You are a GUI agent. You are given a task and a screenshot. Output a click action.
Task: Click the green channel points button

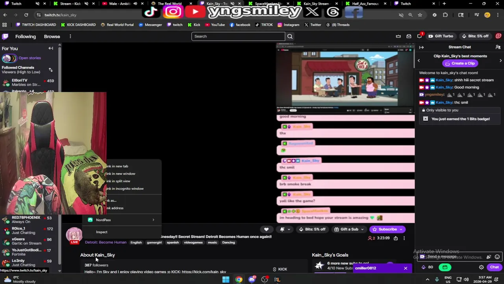(x=445, y=267)
